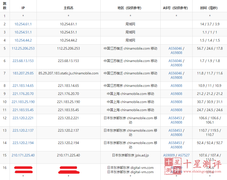227x180 pixels.
Task: Open AS7527 link in hop 15 row
Action: point(184,155)
